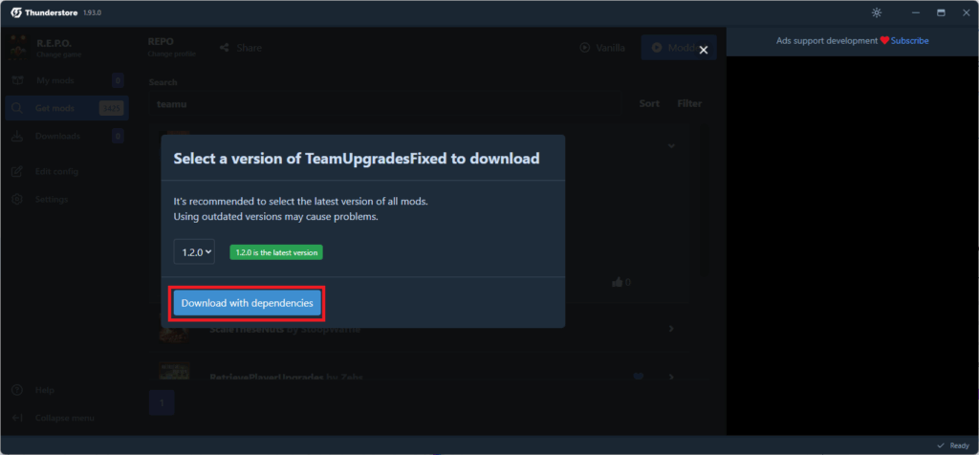Click the My mods count badge
This screenshot has height=455, width=979.
pyautogui.click(x=118, y=80)
